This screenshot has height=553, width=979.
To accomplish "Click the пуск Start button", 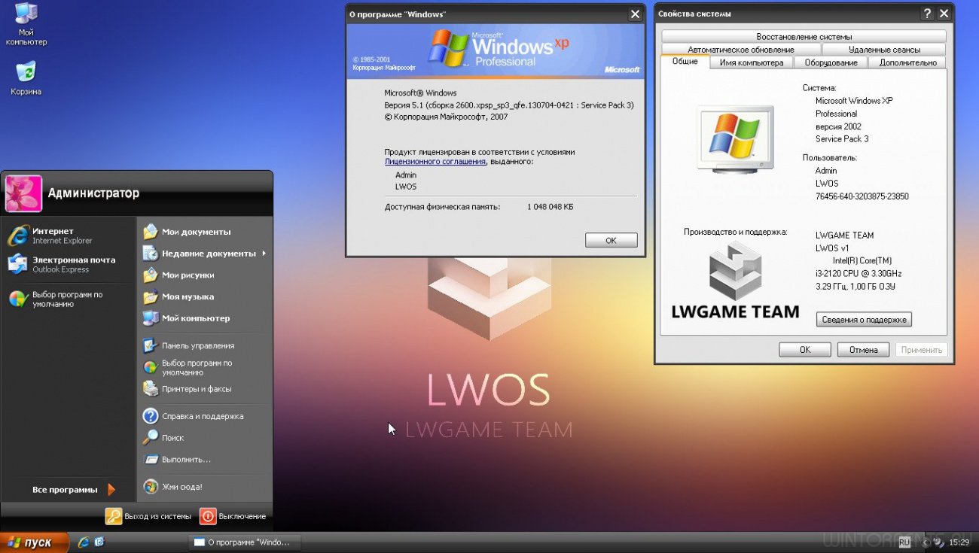I will [34, 542].
